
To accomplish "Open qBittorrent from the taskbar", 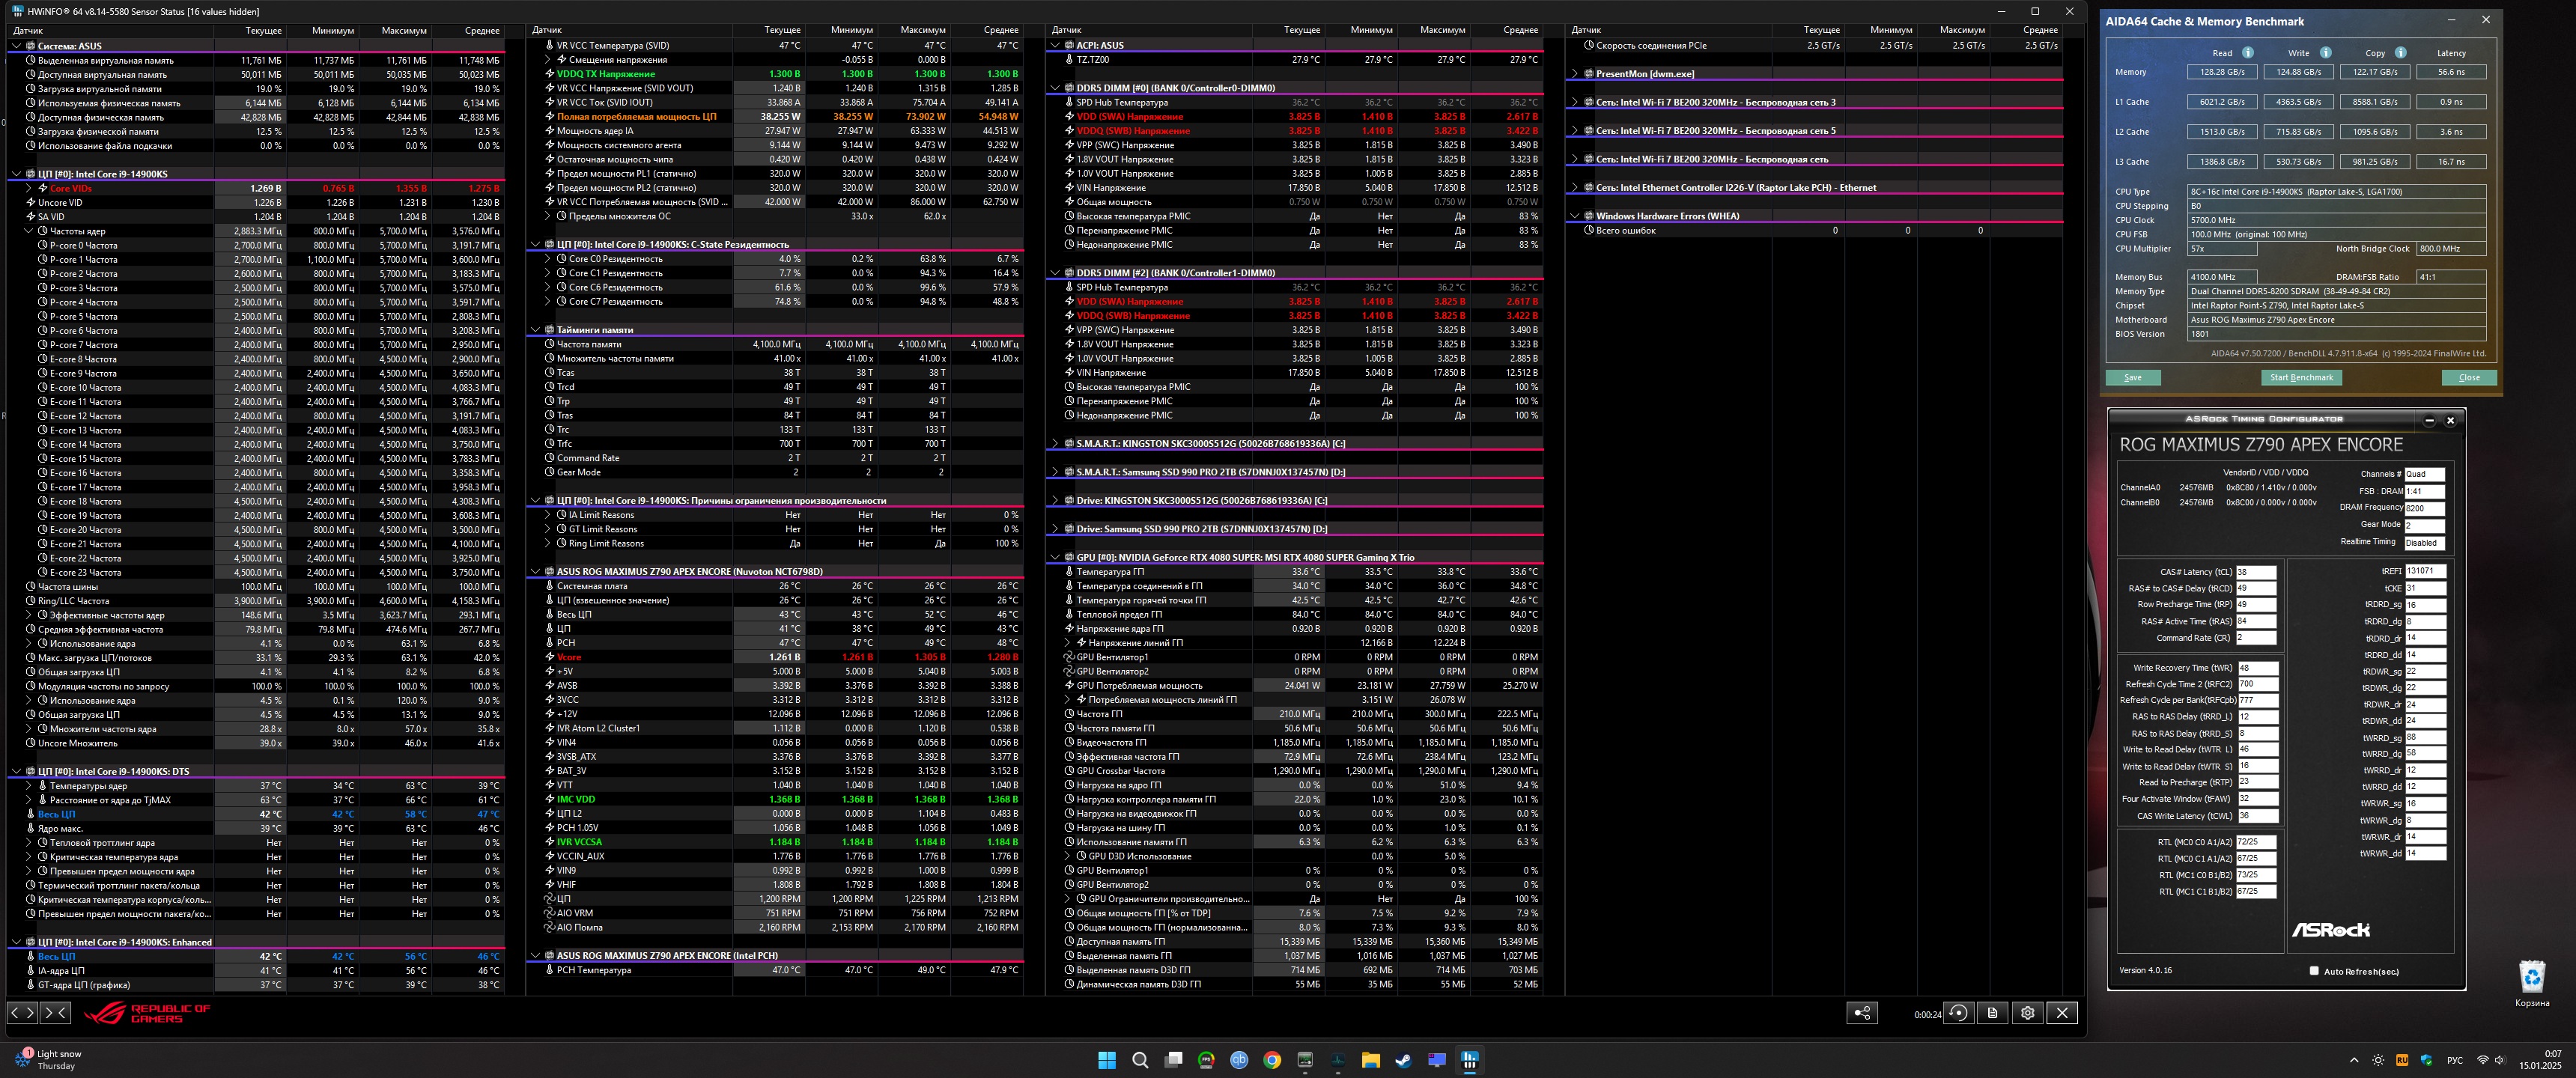I will click(1239, 1060).
